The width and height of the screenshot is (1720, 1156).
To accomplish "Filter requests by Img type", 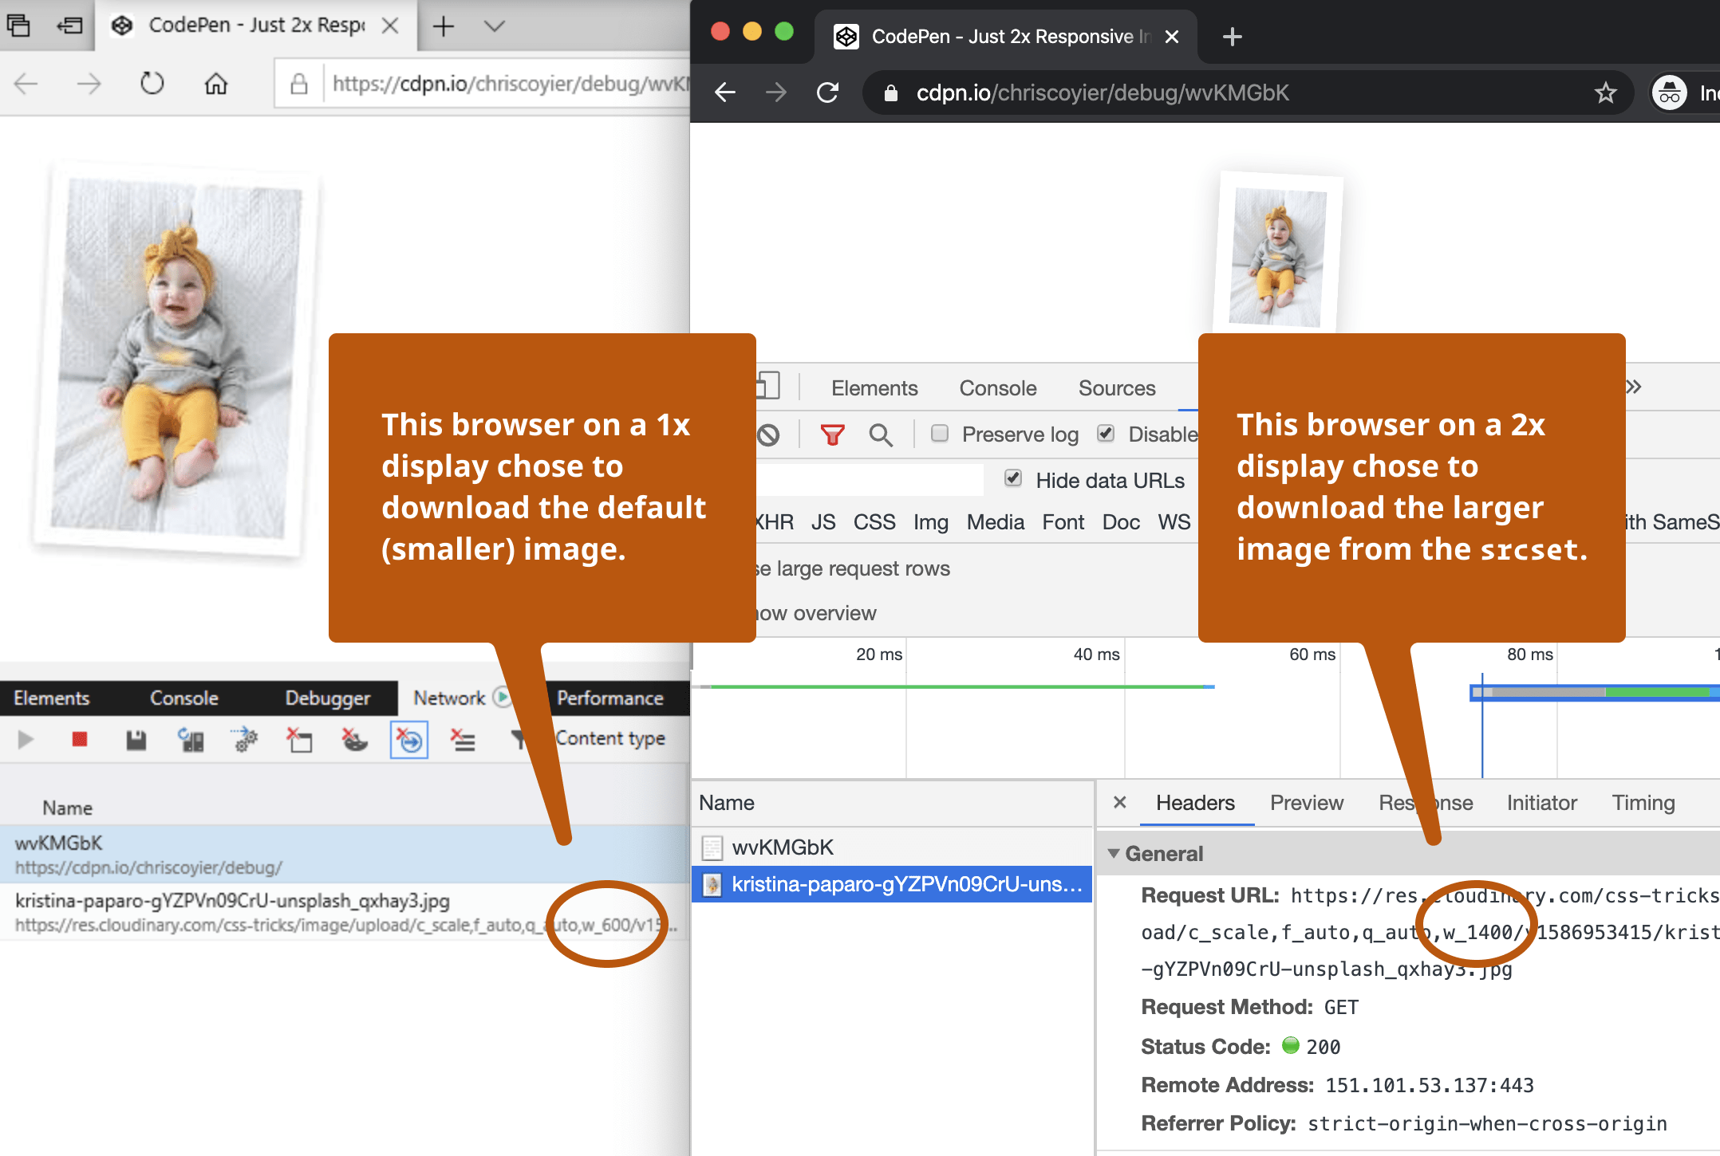I will (930, 522).
